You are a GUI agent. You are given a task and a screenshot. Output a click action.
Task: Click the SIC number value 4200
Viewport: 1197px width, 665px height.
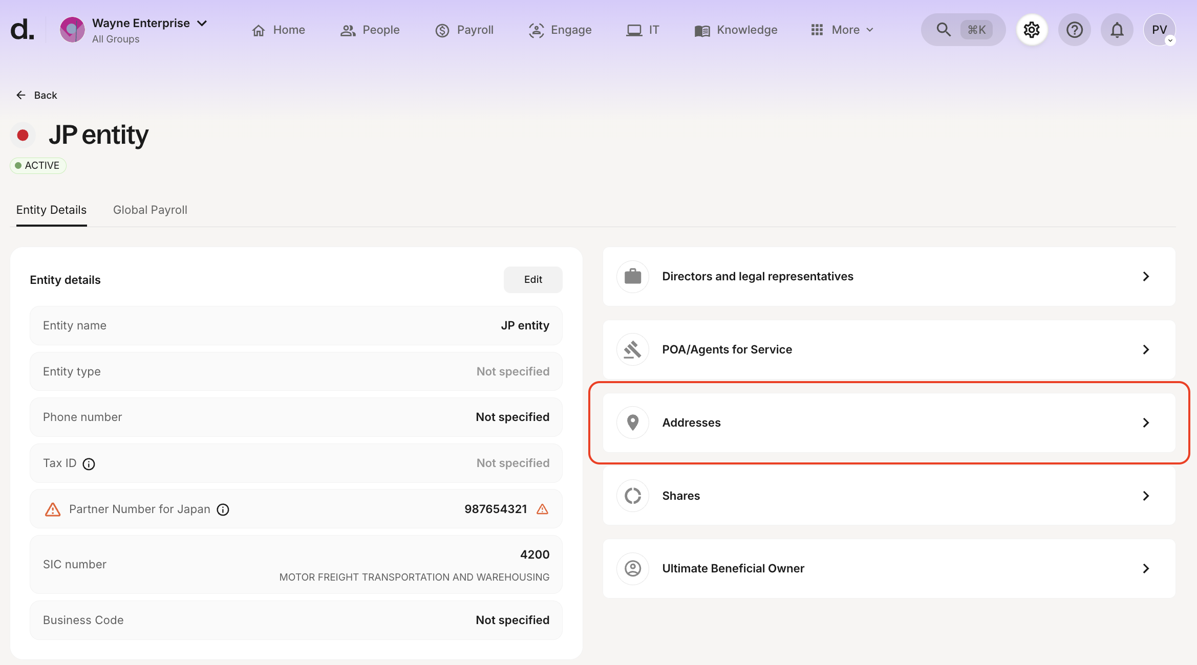coord(535,555)
